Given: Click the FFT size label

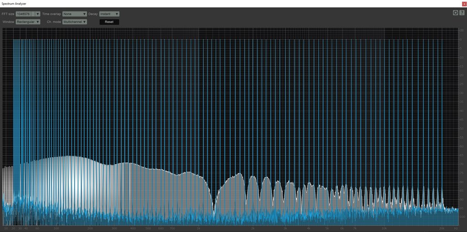Looking at the screenshot, I should 8,14.
